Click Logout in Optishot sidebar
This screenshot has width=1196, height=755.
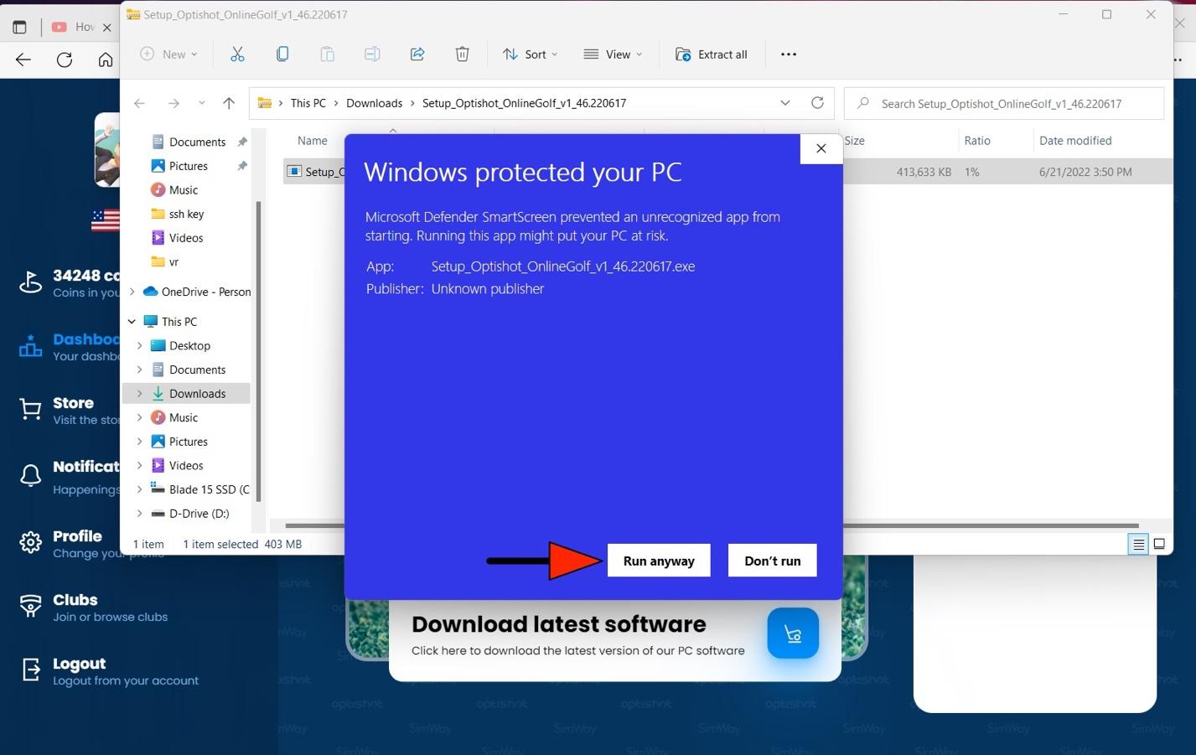[x=109, y=671]
